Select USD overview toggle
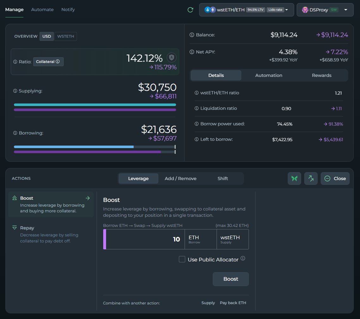 click(47, 36)
